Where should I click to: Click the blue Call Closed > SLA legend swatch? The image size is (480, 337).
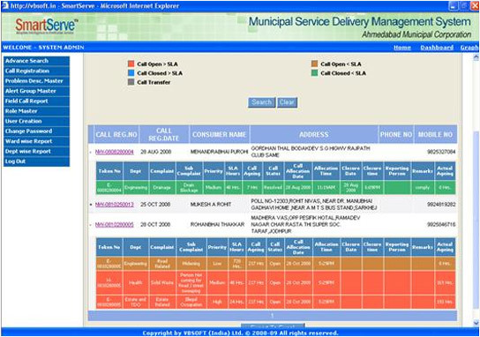[131, 73]
